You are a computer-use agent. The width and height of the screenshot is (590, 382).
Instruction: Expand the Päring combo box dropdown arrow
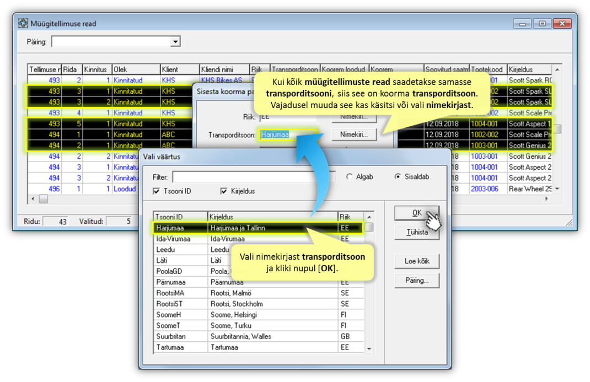175,42
